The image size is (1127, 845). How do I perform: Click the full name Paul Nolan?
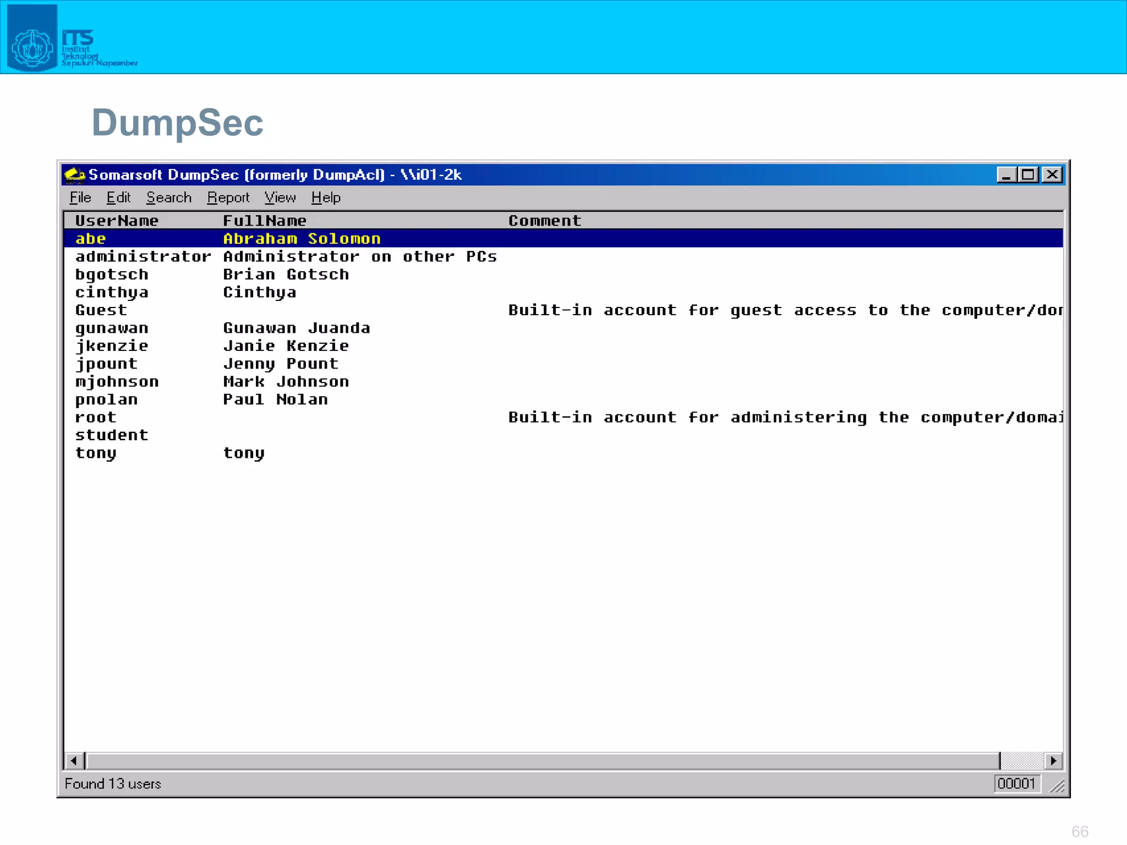coord(276,399)
